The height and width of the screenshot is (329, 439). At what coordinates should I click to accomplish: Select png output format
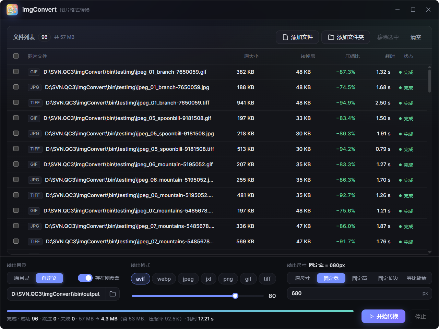tap(228, 279)
